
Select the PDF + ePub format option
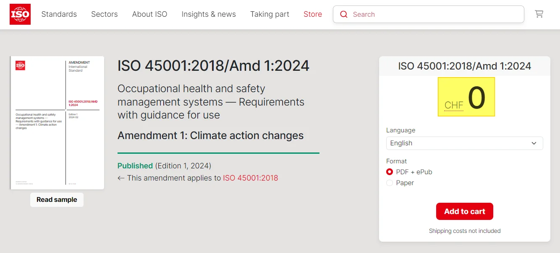(390, 172)
